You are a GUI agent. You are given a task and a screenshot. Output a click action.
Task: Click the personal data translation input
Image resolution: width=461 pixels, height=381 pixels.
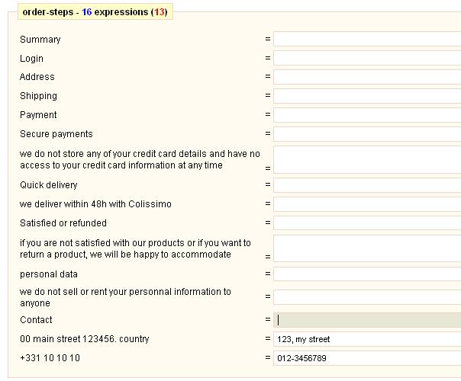(x=367, y=274)
